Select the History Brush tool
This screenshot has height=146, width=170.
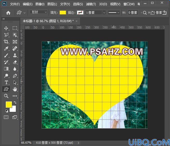6,62
